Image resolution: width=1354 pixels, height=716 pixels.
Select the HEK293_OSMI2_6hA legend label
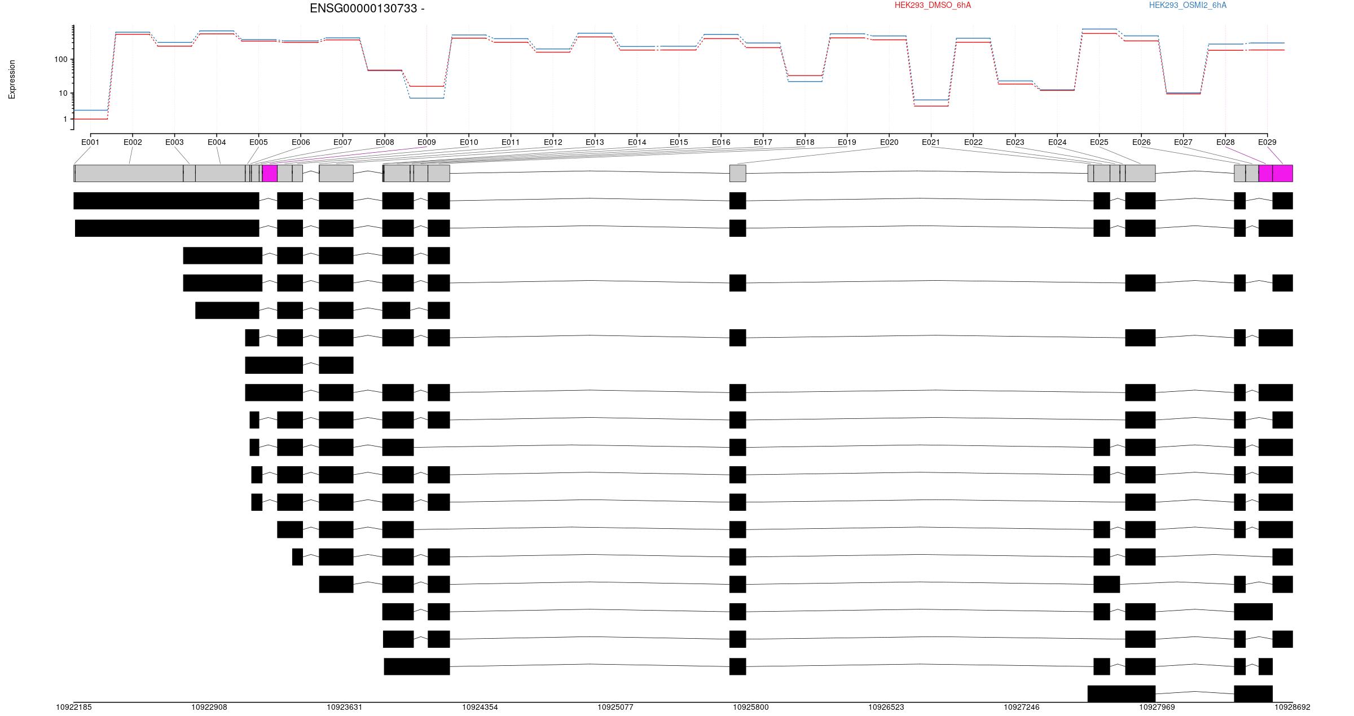point(1188,5)
